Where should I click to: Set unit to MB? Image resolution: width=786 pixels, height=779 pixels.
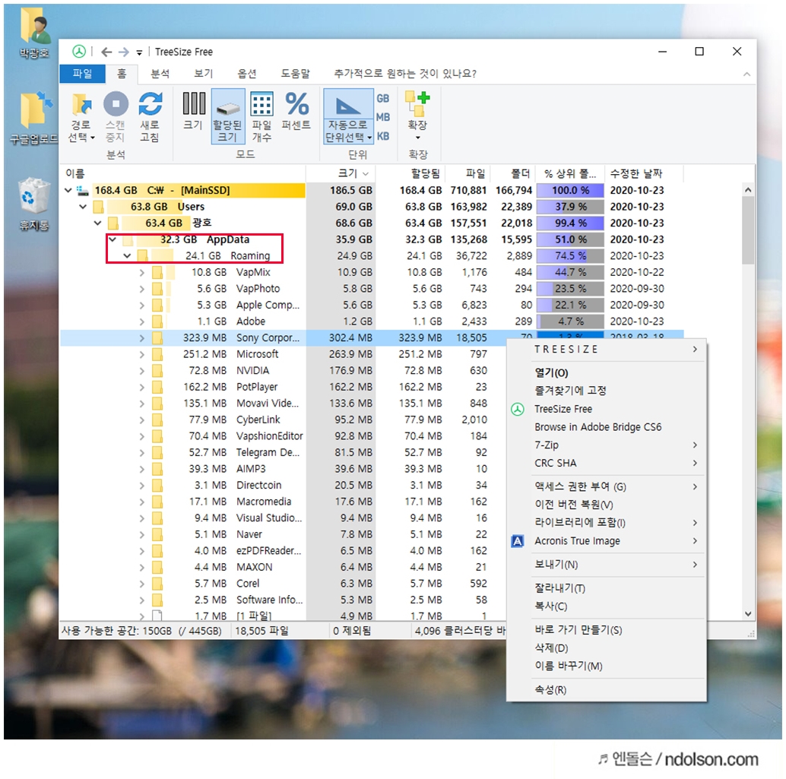383,117
